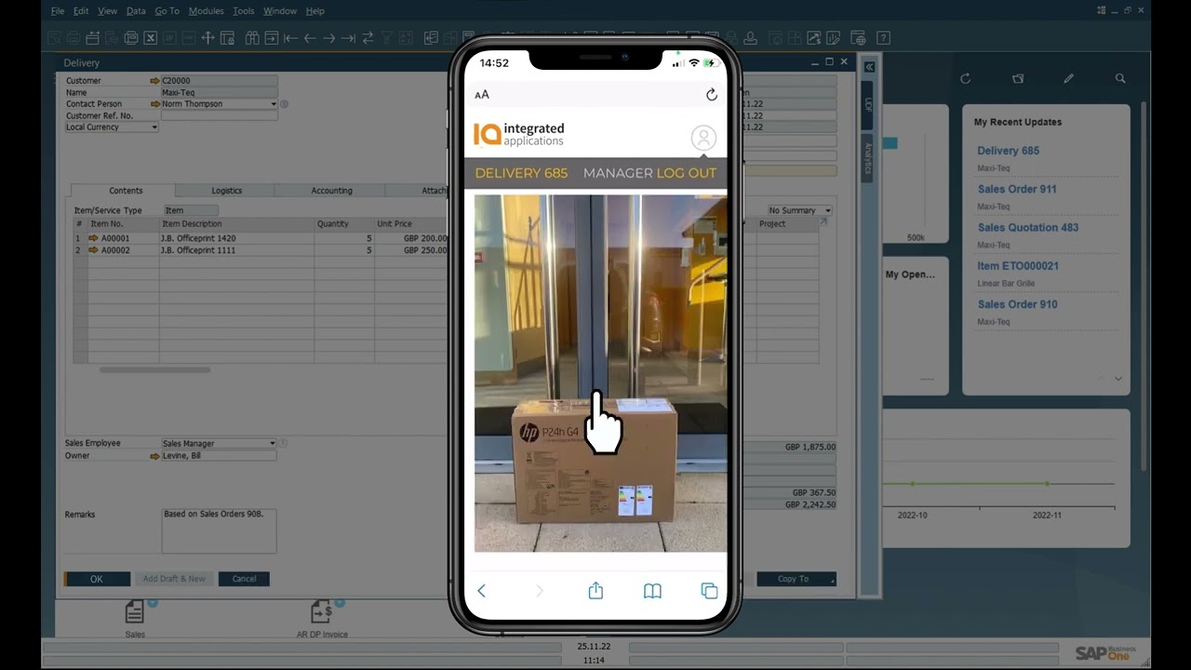Open Safari tabs icon on phone

click(x=709, y=591)
